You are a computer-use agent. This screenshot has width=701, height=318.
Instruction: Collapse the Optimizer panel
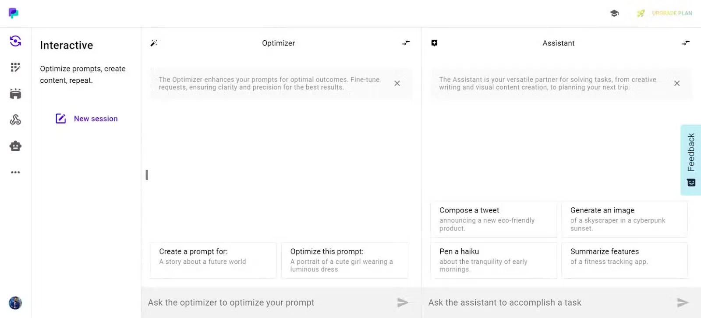click(x=406, y=43)
